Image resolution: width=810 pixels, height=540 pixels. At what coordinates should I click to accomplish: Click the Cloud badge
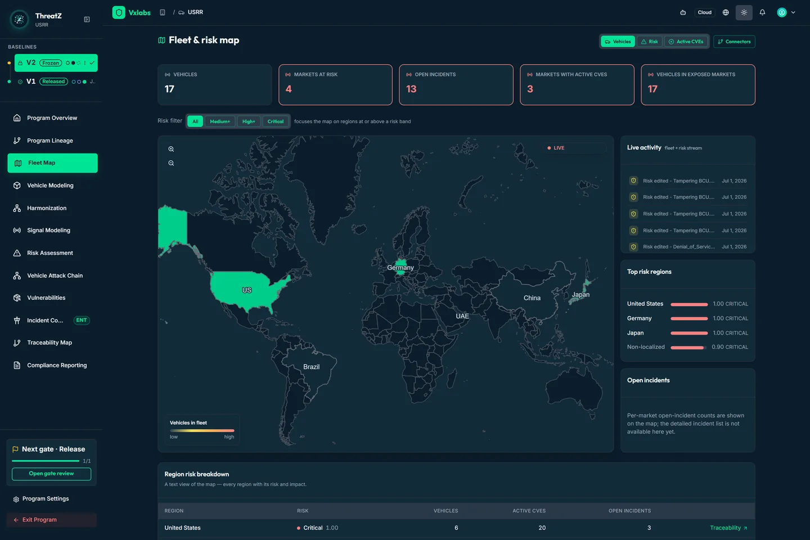tap(704, 12)
